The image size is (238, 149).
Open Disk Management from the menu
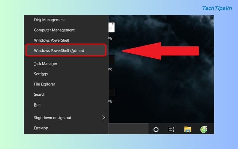[x=66, y=20]
